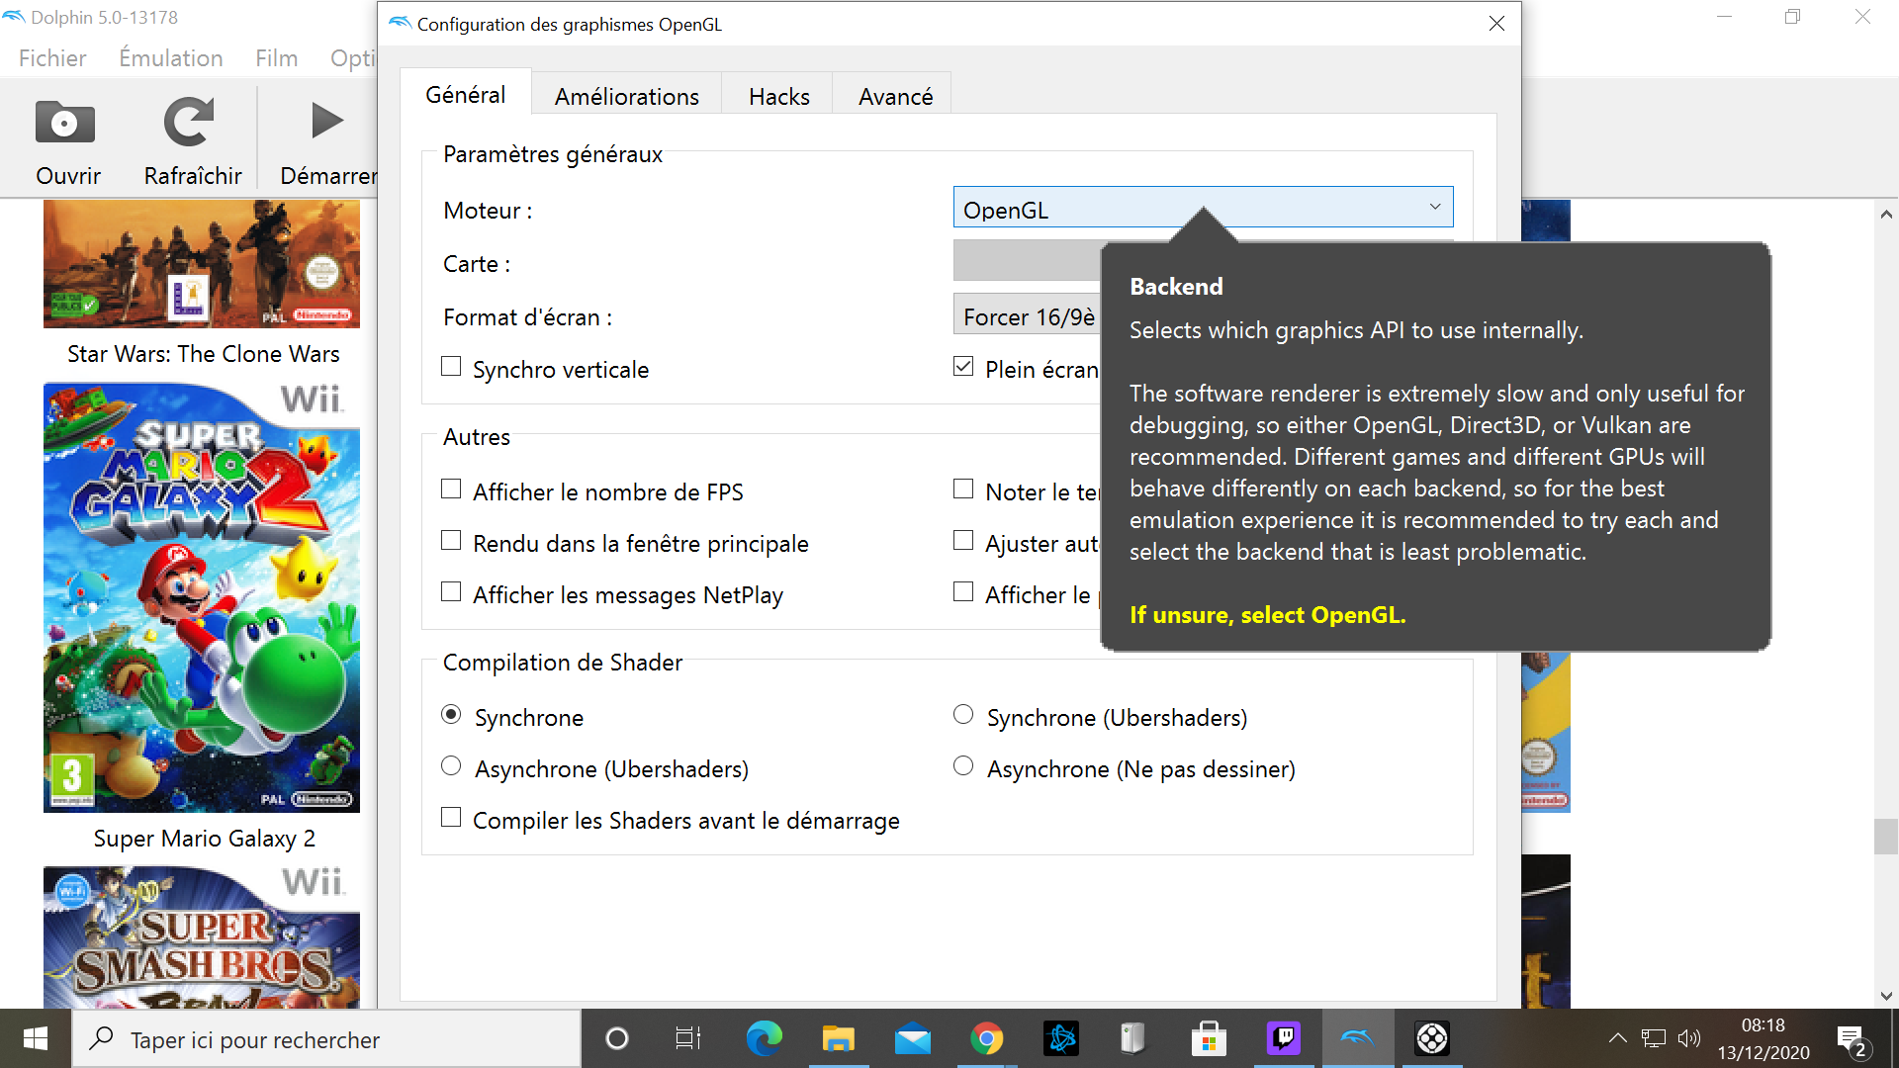Open Task View on taskbar

(688, 1038)
